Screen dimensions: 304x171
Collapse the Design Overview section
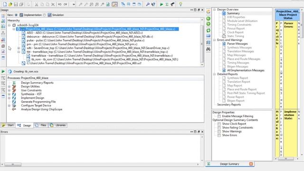click(x=214, y=9)
